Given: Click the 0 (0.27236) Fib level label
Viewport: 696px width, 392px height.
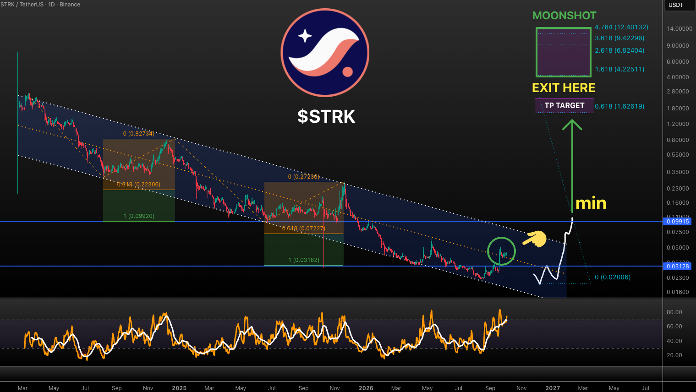Looking at the screenshot, I should click(303, 177).
